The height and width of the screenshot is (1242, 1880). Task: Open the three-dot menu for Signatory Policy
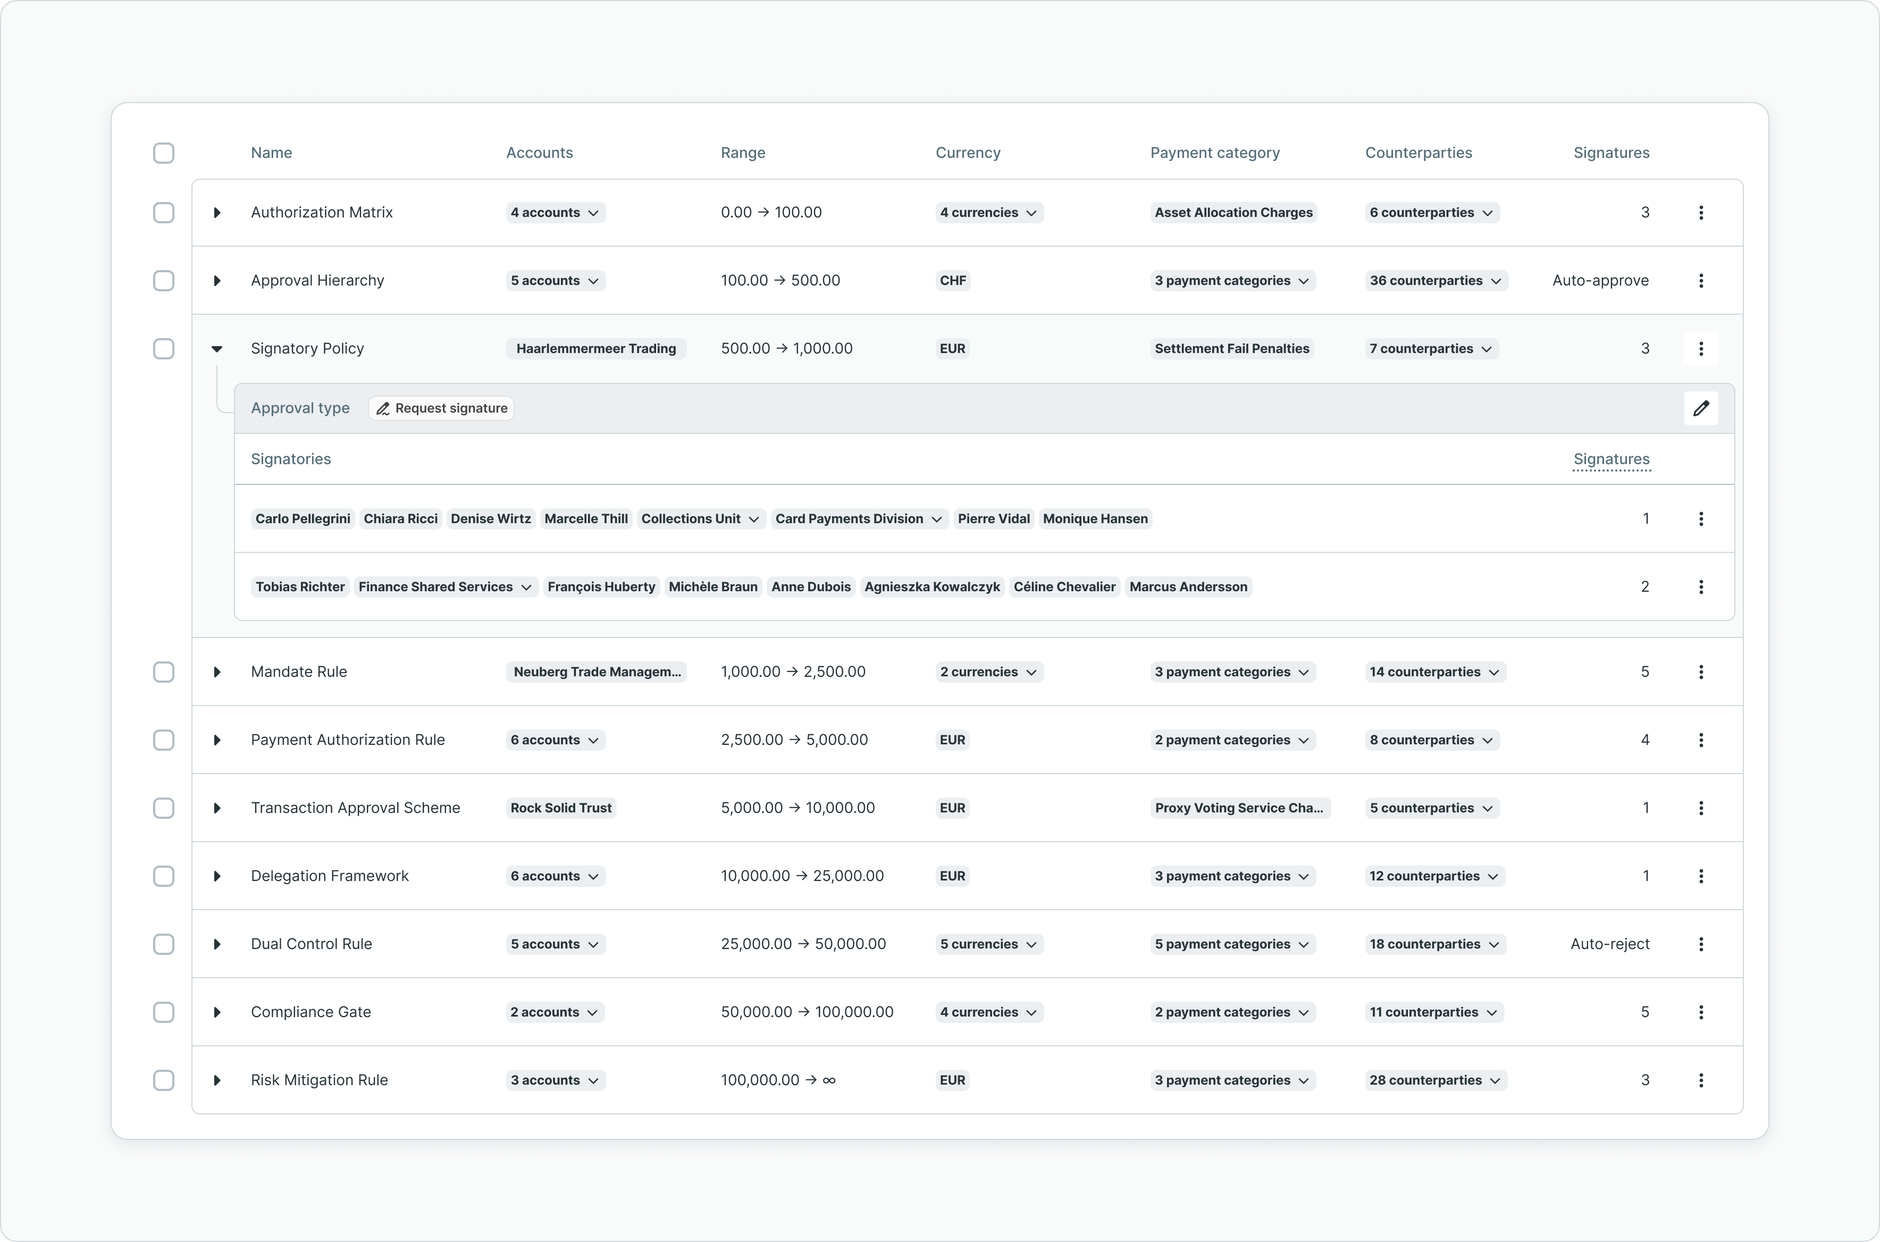(1700, 349)
